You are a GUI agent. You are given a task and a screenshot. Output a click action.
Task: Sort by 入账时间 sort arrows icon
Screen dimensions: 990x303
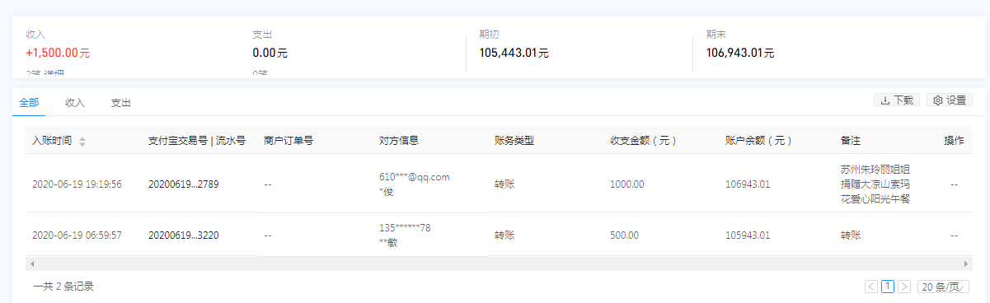point(82,142)
